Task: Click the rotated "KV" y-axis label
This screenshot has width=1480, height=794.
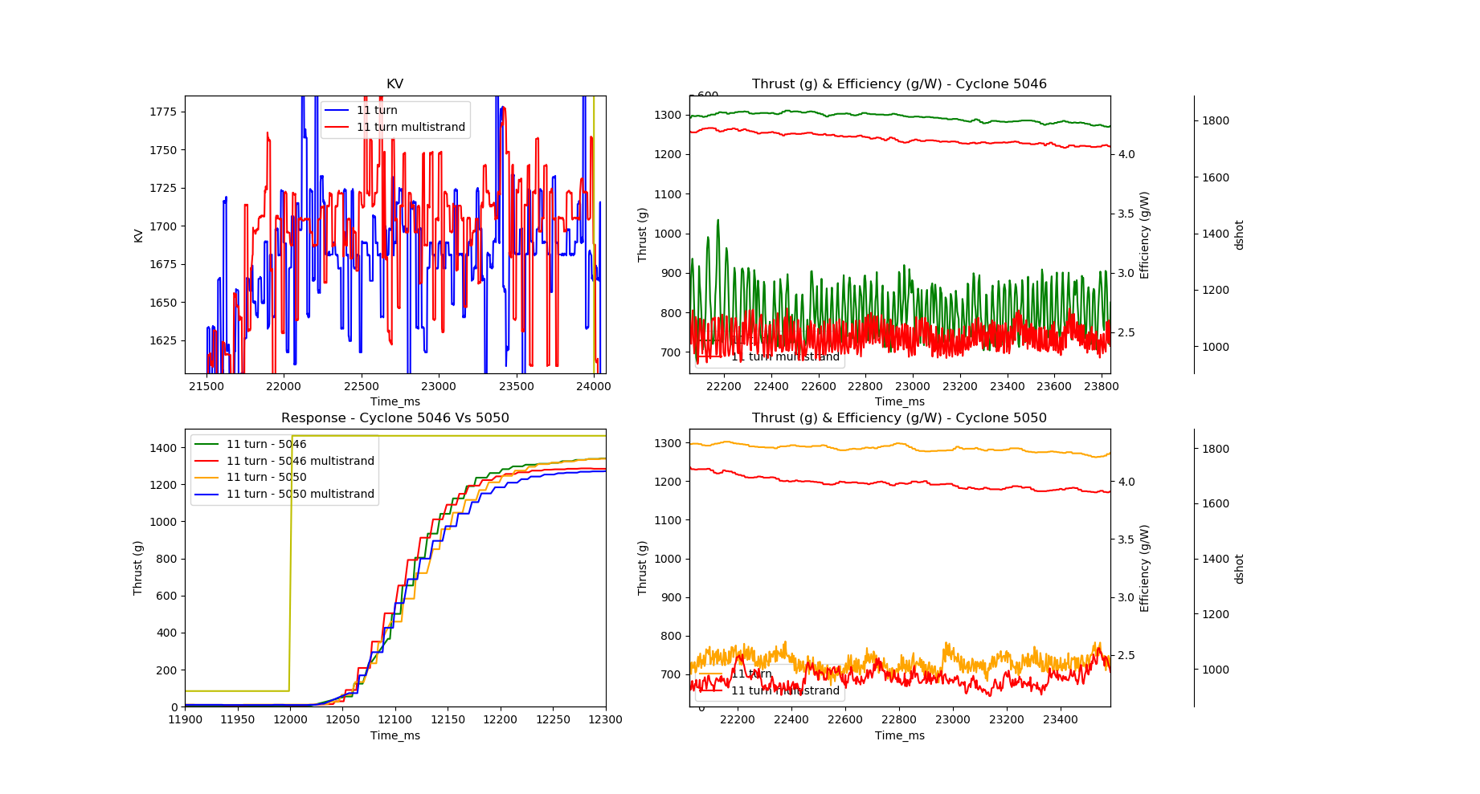Action: (x=138, y=235)
